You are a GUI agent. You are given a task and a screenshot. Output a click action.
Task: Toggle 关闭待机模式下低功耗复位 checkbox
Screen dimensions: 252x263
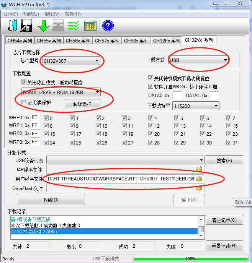[x=151, y=78]
